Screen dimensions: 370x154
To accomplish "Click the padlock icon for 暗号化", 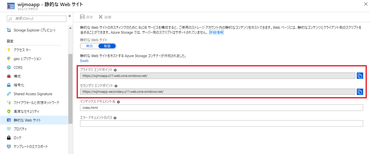I will point(9,85).
